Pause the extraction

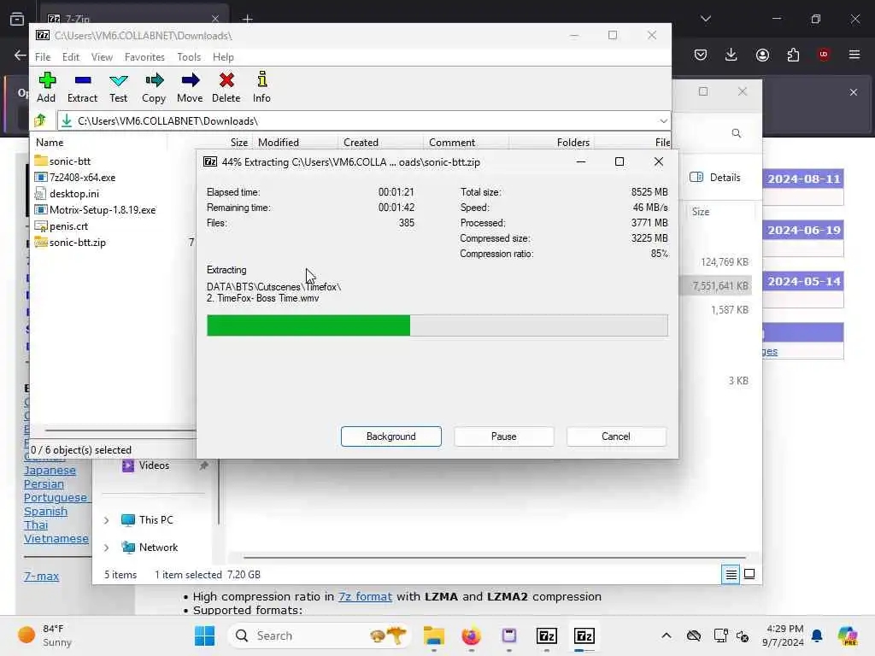point(504,436)
